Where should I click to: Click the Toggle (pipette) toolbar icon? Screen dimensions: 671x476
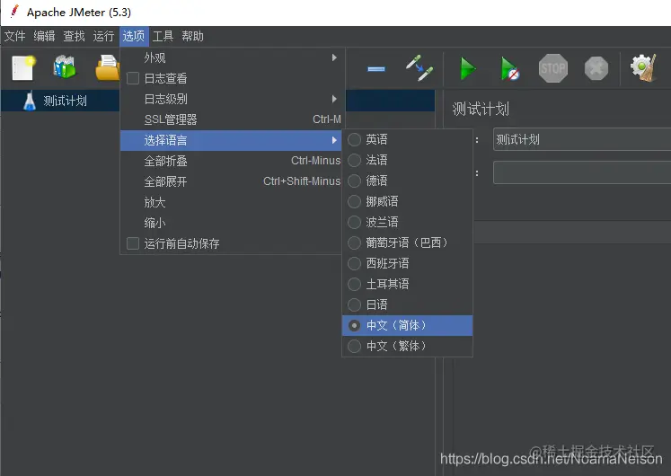tap(419, 67)
